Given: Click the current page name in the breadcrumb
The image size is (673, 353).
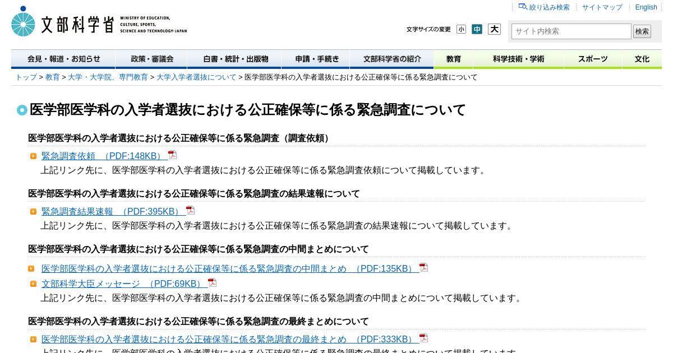Looking at the screenshot, I should [361, 77].
